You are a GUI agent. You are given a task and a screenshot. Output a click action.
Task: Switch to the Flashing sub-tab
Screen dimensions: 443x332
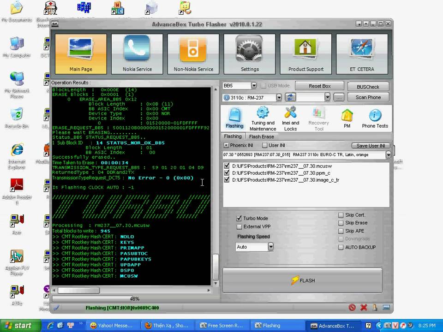click(233, 136)
